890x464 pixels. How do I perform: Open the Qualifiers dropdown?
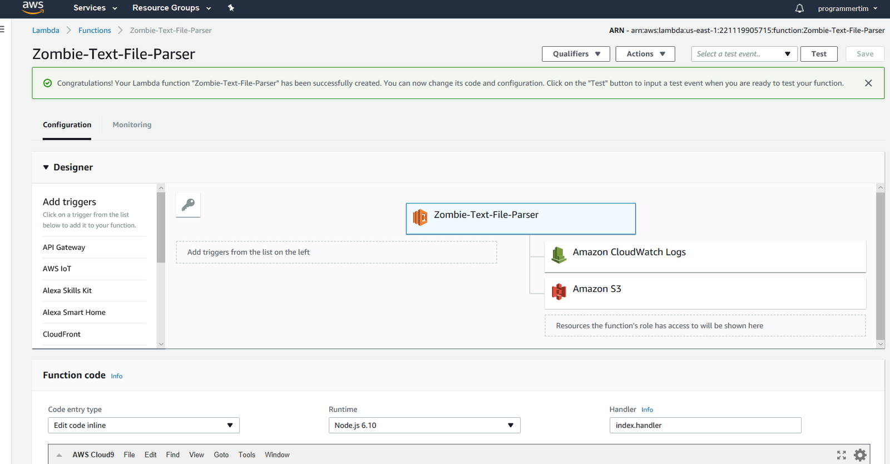[x=576, y=54]
